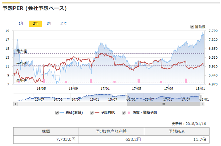Toggle the 補助線 checkbox
221x146 pixels.
point(192,27)
